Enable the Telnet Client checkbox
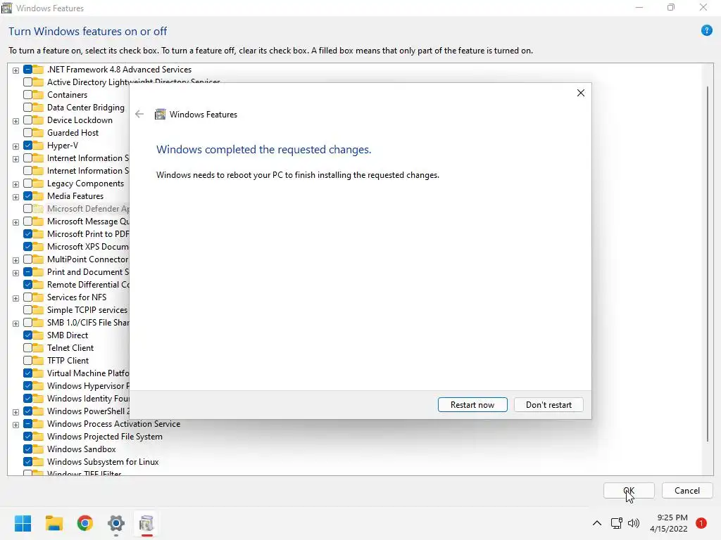 tap(27, 347)
